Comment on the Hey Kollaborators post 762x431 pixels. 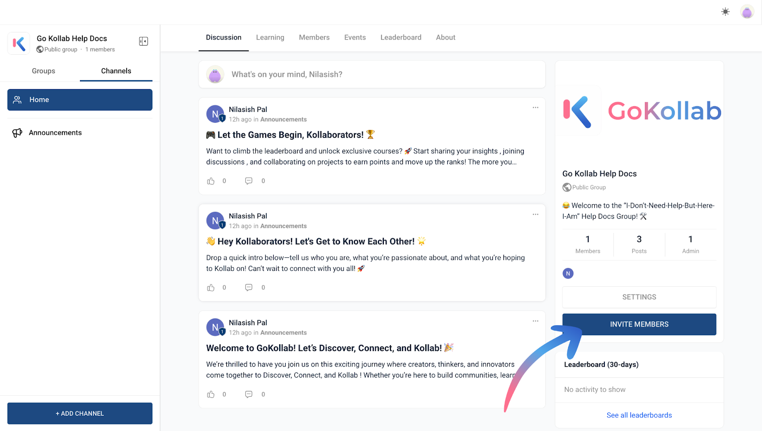click(249, 288)
